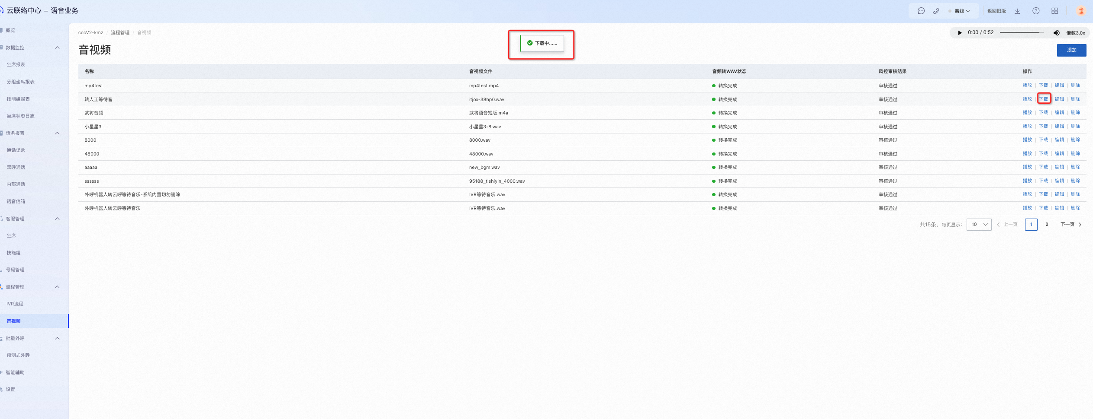Image resolution: width=1093 pixels, height=419 pixels.
Task: Click cccV2-kmz in the breadcrumb
Action: pyautogui.click(x=90, y=33)
